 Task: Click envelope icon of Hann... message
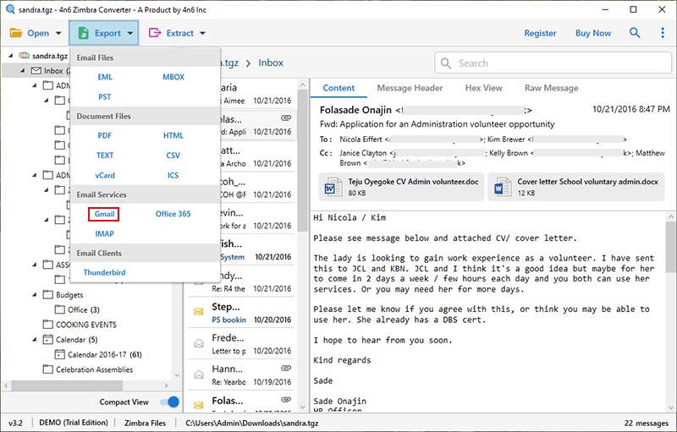pos(199,375)
